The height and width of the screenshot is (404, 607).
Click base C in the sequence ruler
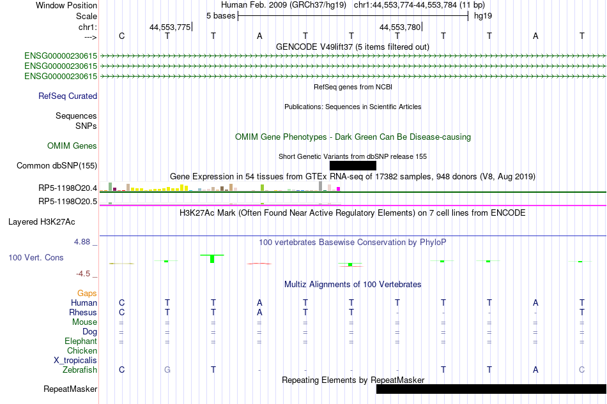coord(121,36)
